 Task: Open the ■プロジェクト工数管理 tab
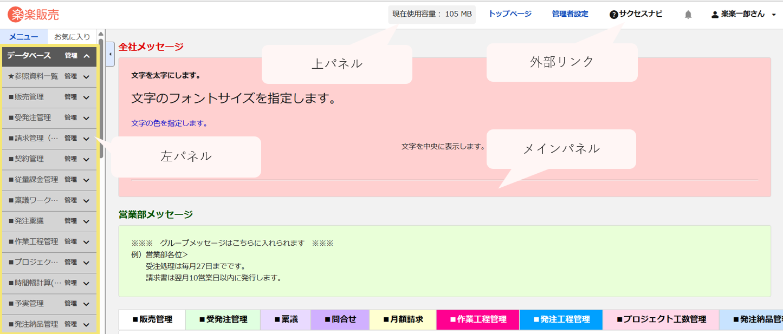coord(661,319)
